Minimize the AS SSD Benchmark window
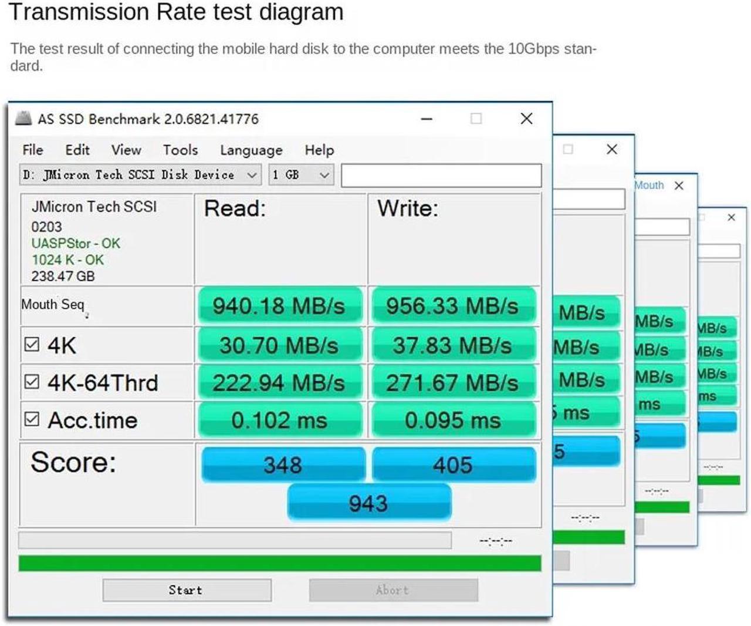Viewport: 751px width, 626px height. tap(427, 119)
